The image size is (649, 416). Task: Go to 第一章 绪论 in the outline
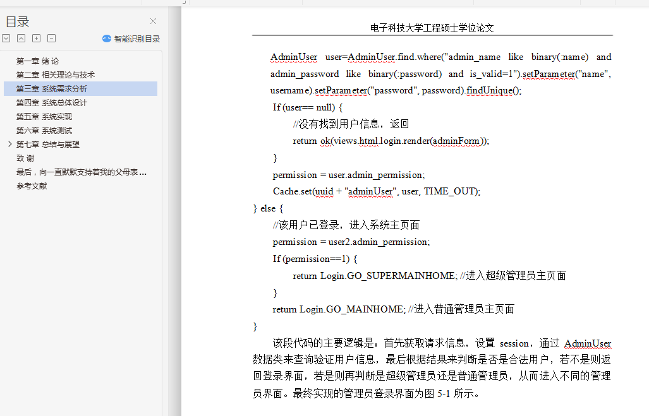(37, 61)
